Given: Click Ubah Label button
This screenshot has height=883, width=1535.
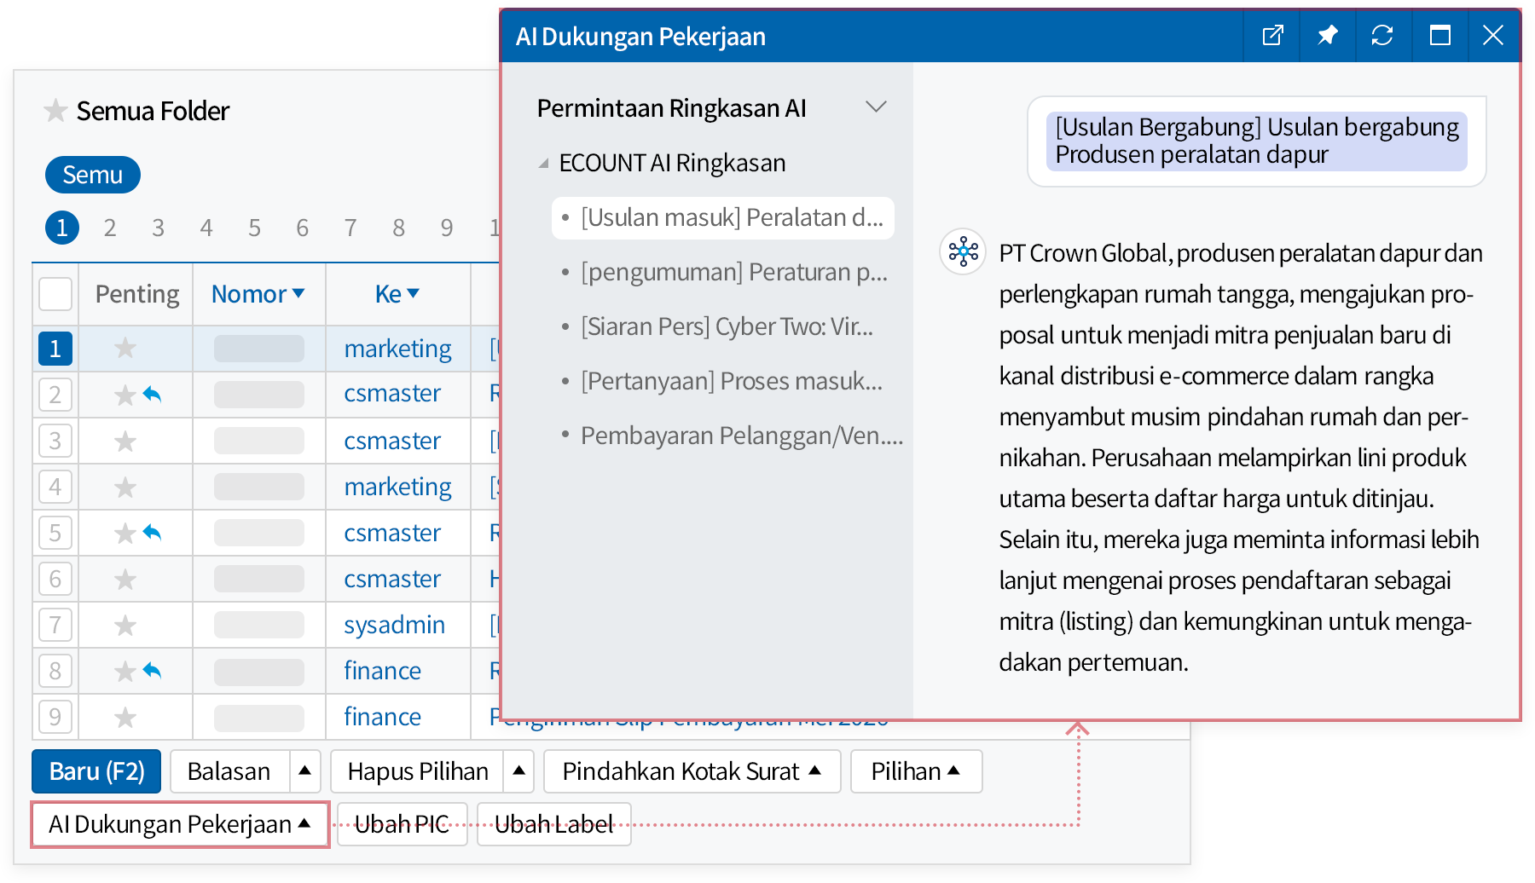Looking at the screenshot, I should pos(554,824).
